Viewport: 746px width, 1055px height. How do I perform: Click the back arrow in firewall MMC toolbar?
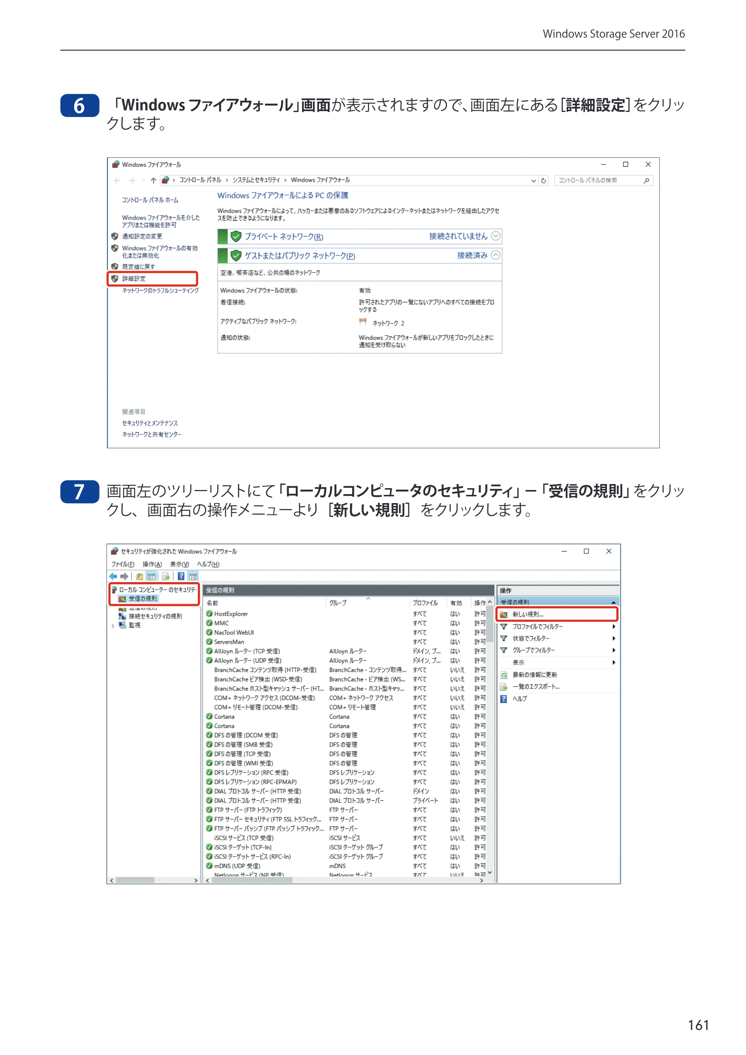(113, 576)
